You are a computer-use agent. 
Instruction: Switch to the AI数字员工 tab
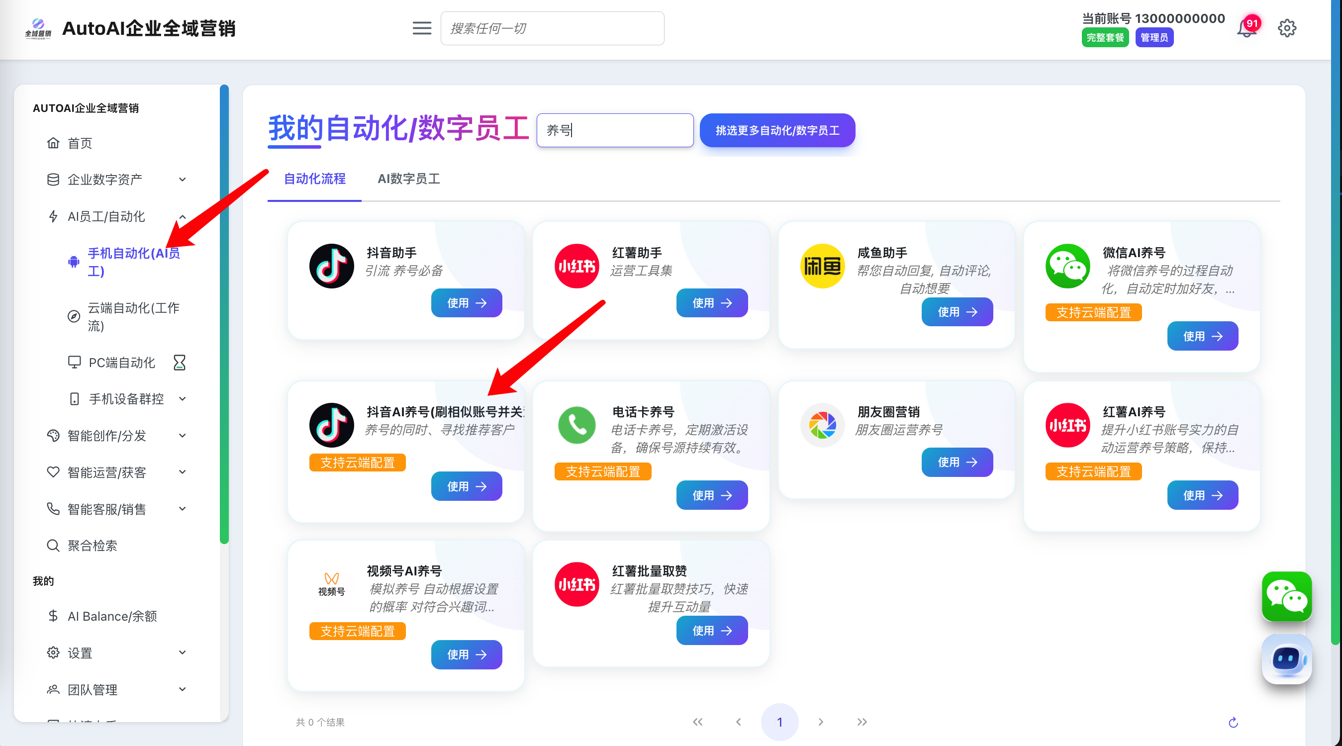(x=408, y=179)
